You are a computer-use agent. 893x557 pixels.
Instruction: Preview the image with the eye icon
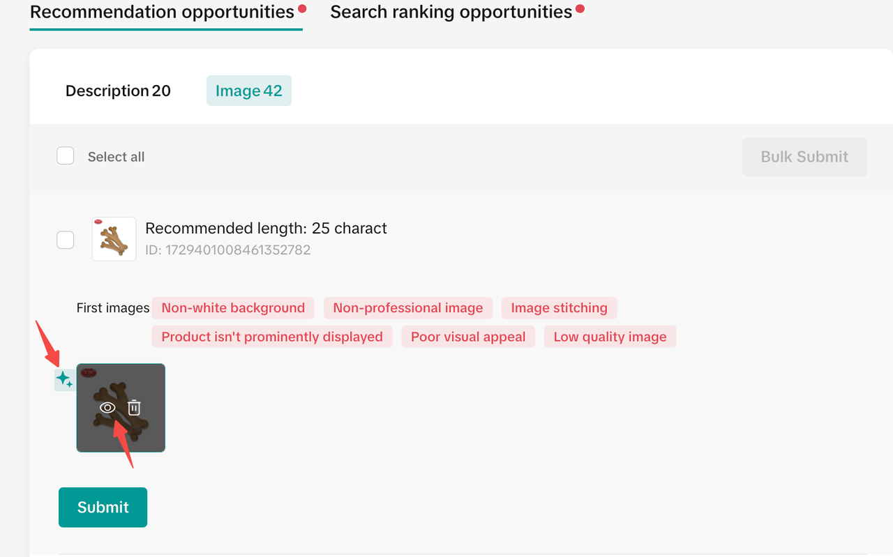pos(107,408)
